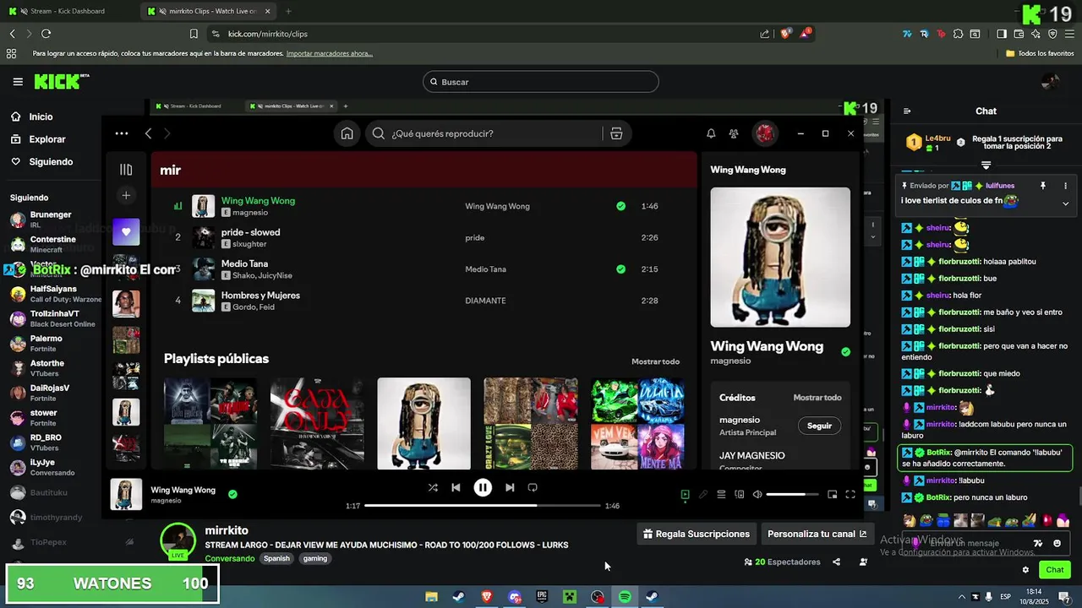Seek within the Spotify song progress bar
This screenshot has width=1082, height=608.
pyautogui.click(x=483, y=505)
